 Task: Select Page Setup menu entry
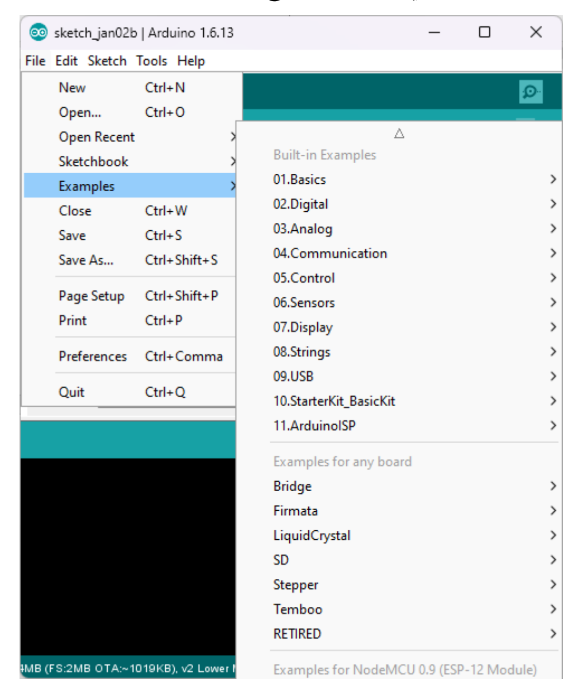(92, 296)
